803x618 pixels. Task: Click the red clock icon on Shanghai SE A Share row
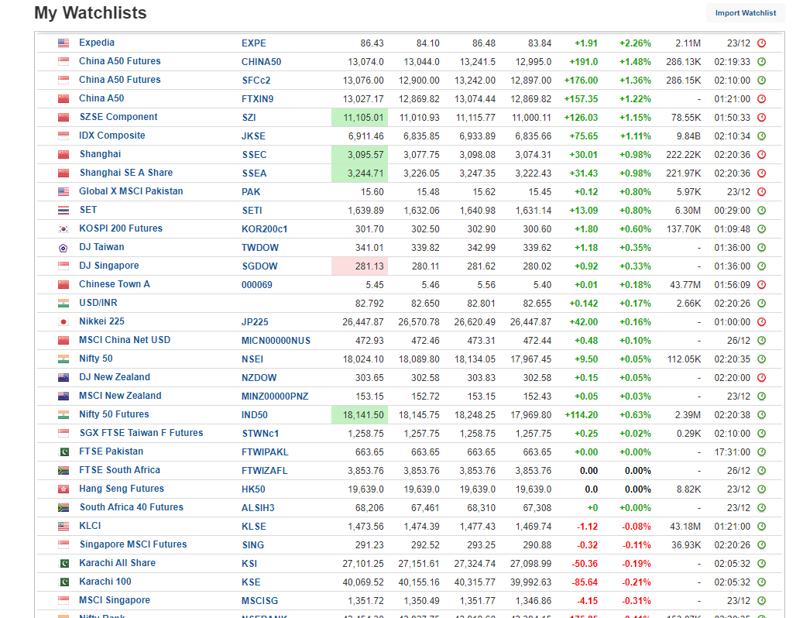tap(761, 173)
